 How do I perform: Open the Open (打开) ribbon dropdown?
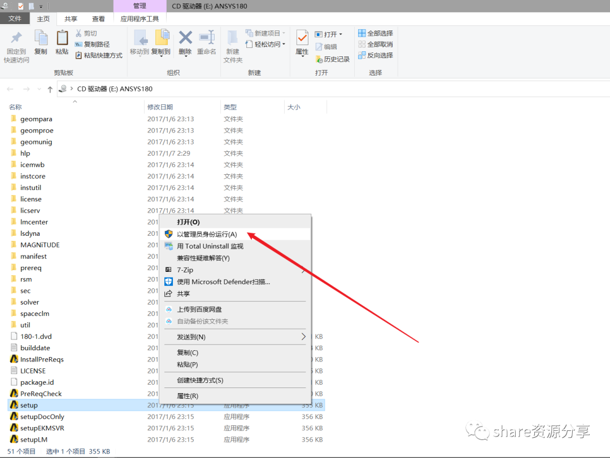[x=329, y=34]
